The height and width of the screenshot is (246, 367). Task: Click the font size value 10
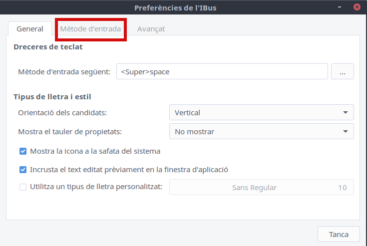coord(342,188)
